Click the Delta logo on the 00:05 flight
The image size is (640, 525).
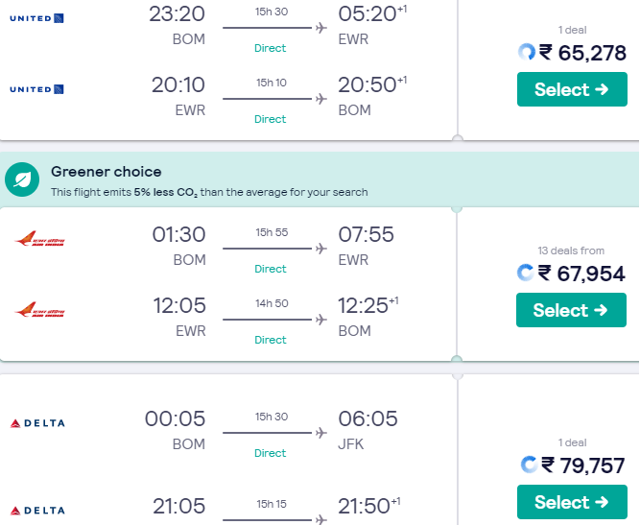(36, 422)
